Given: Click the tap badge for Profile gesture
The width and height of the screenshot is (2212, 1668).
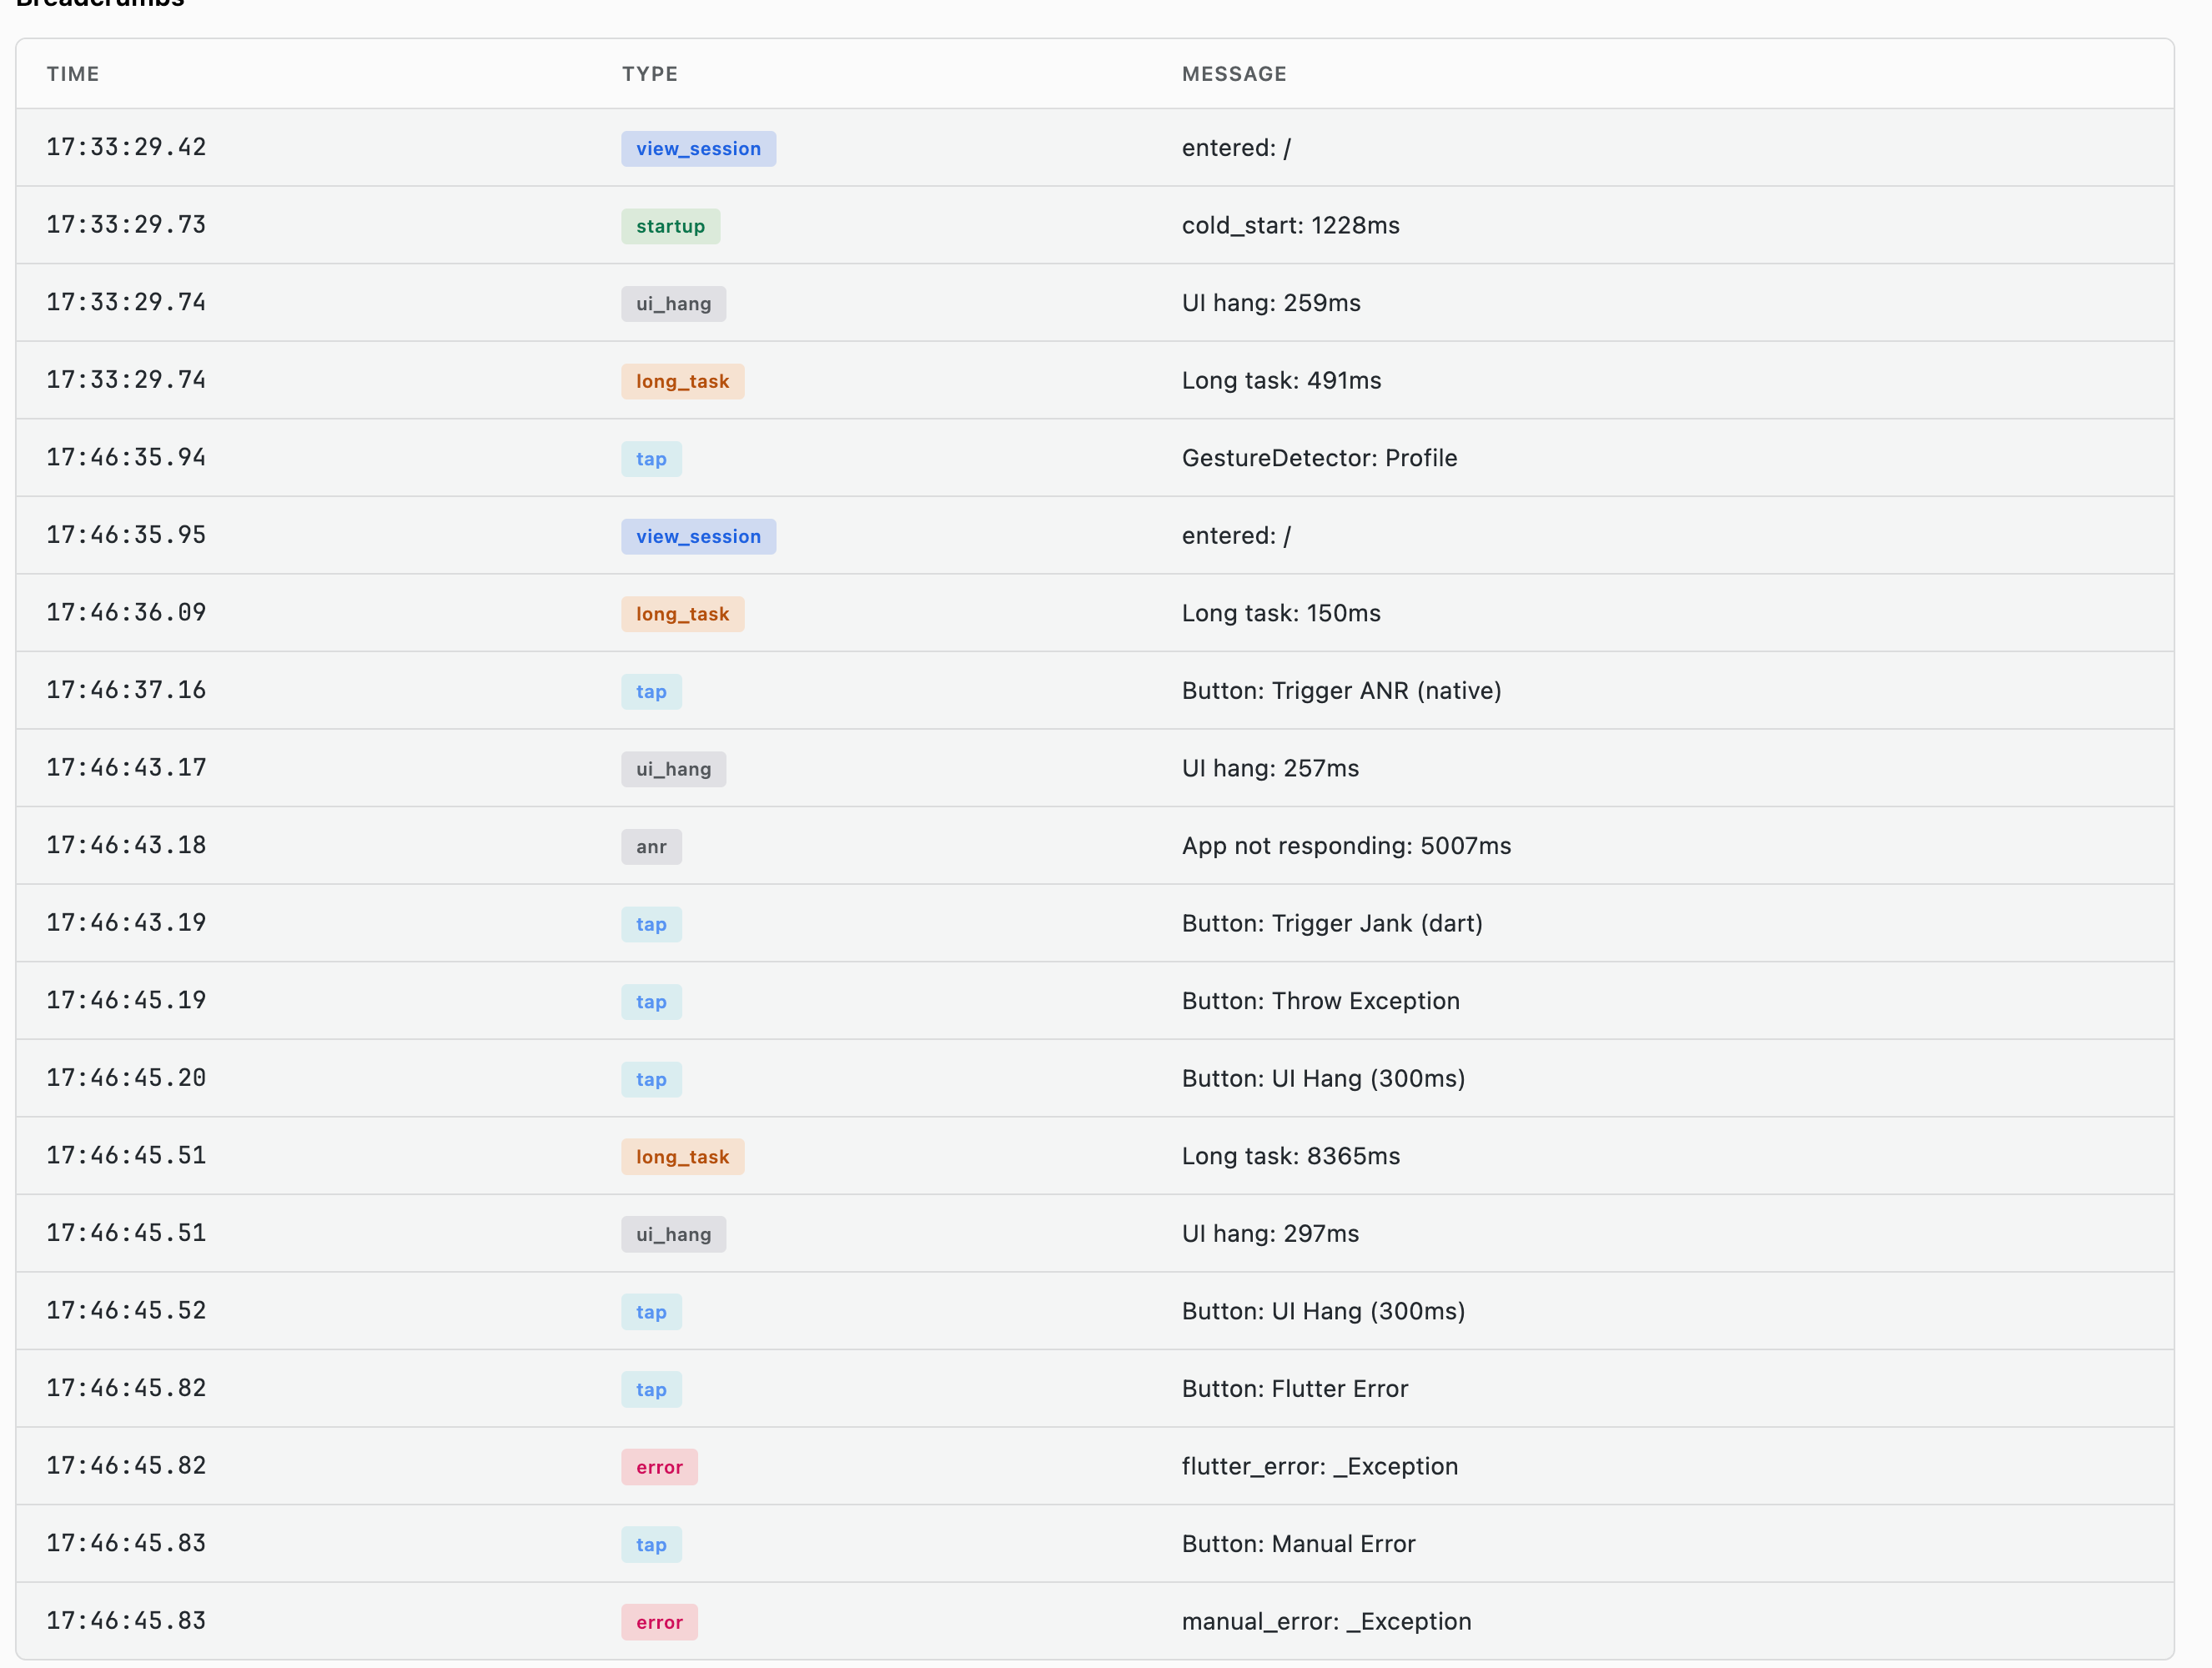Looking at the screenshot, I should (651, 459).
